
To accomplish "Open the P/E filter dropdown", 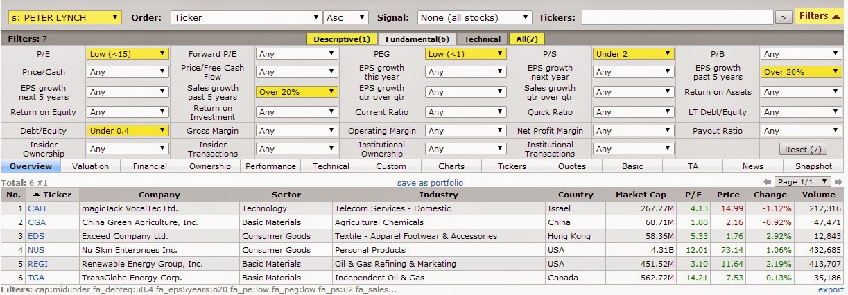I will [128, 53].
